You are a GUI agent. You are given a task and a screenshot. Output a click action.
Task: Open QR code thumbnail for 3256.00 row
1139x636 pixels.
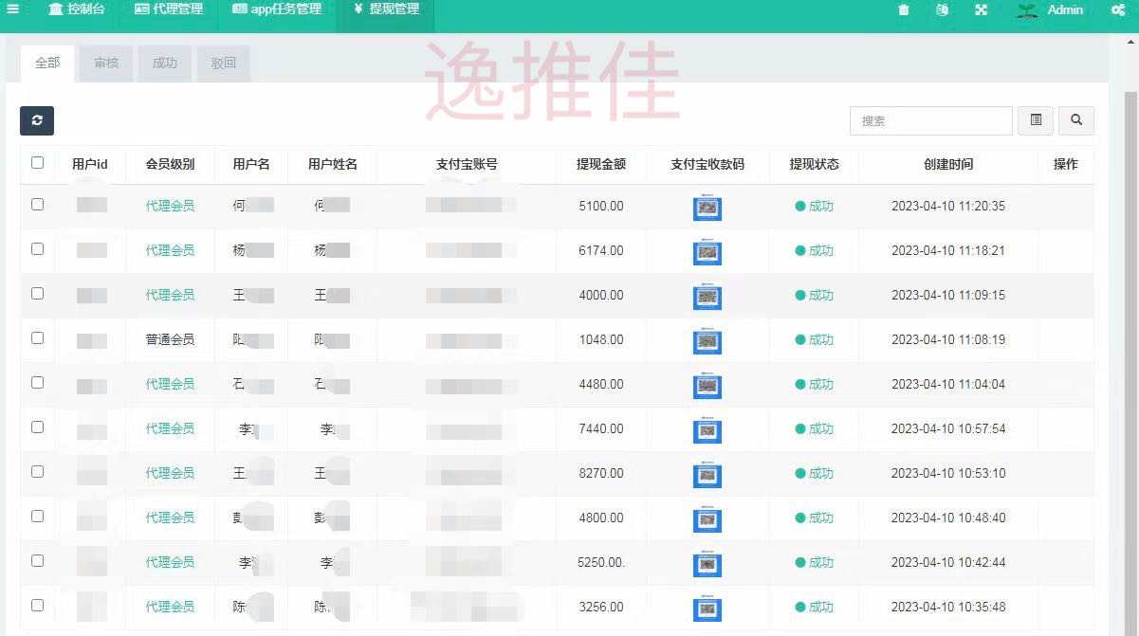[x=707, y=609]
